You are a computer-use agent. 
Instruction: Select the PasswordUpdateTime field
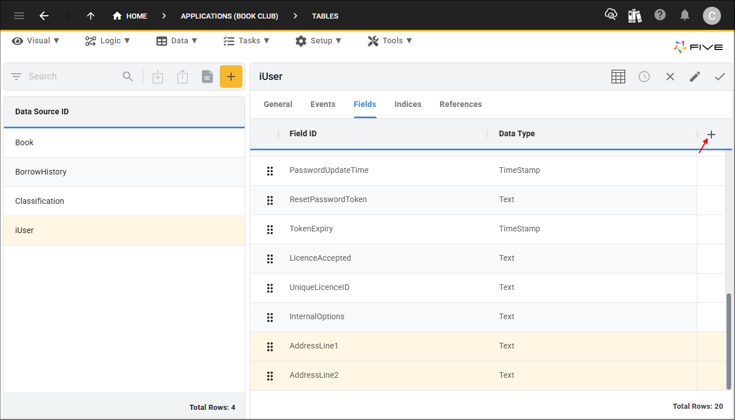pos(488,171)
